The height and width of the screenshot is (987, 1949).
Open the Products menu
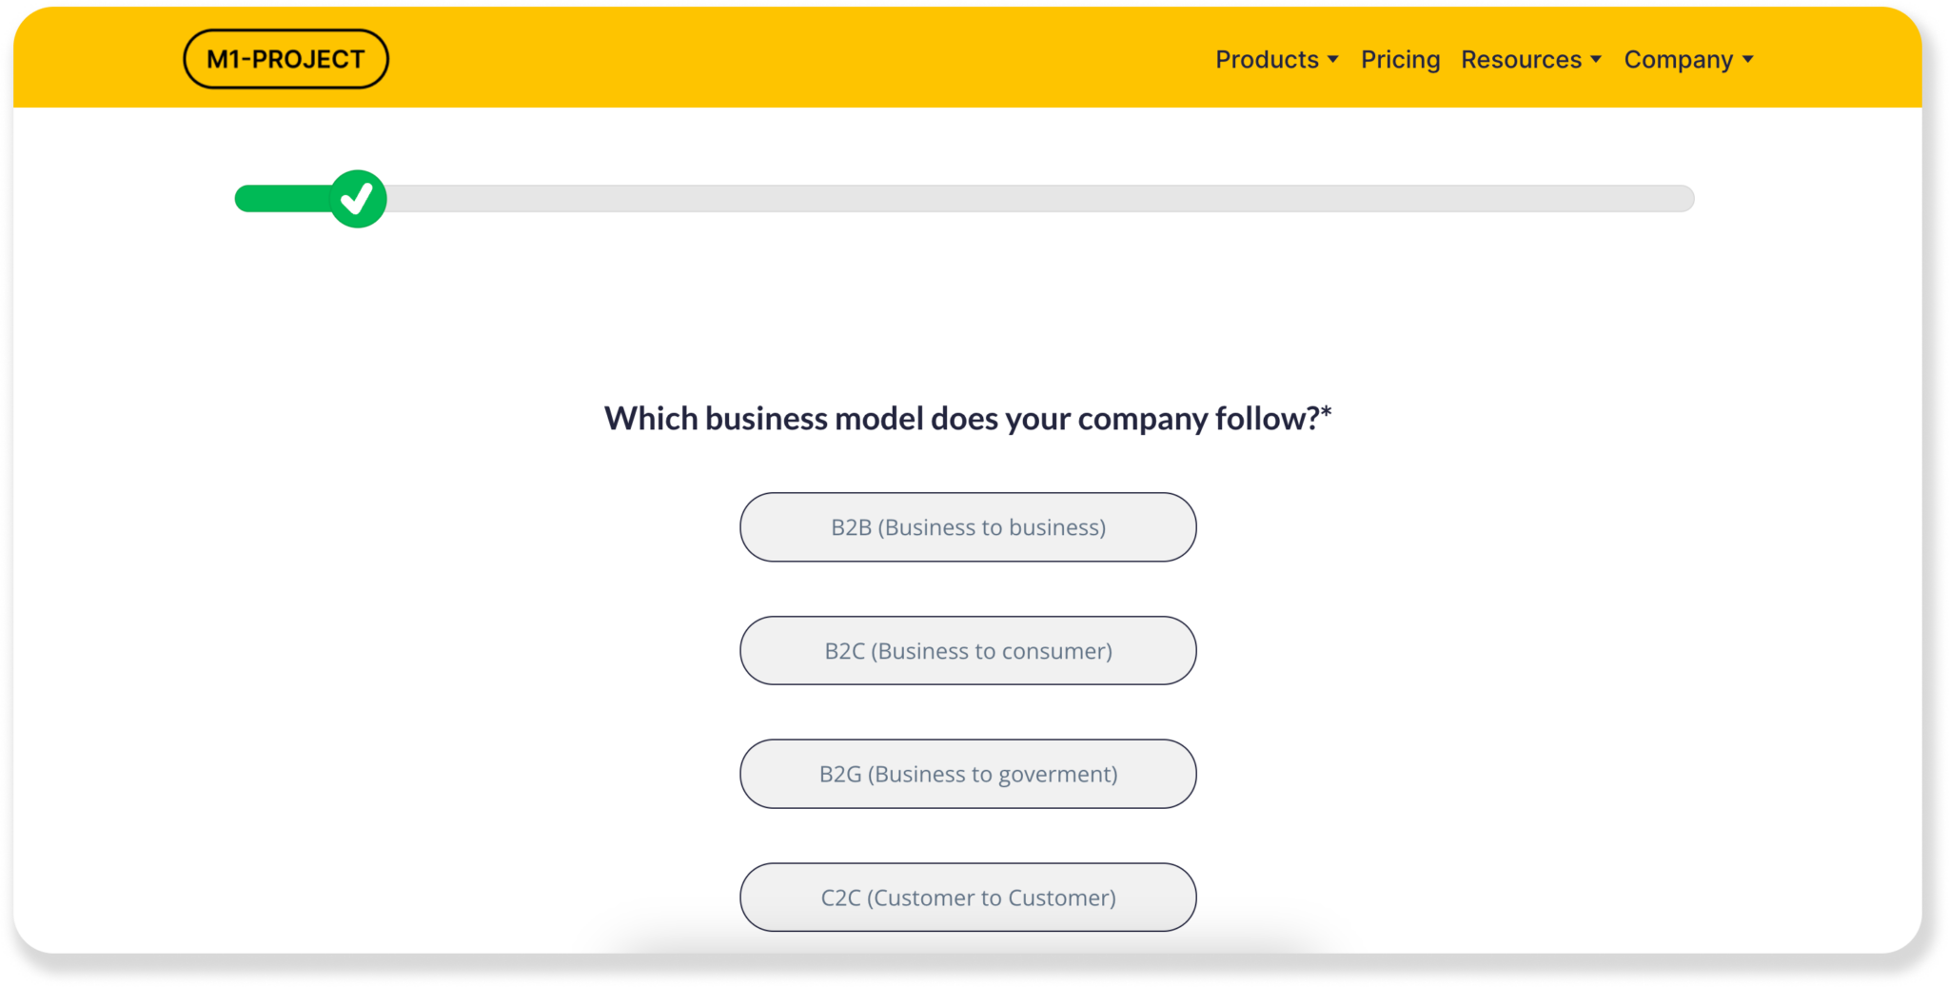pos(1268,59)
